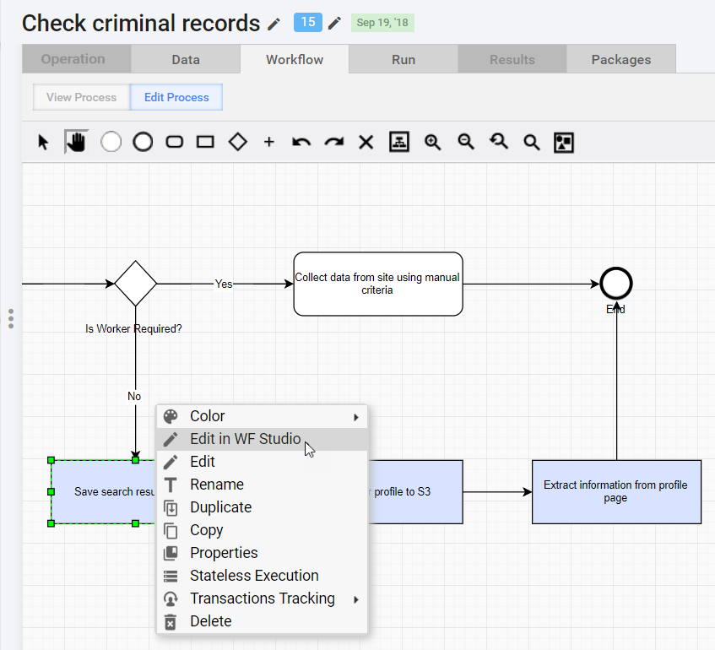Choose Rename from the context menu

pos(262,485)
